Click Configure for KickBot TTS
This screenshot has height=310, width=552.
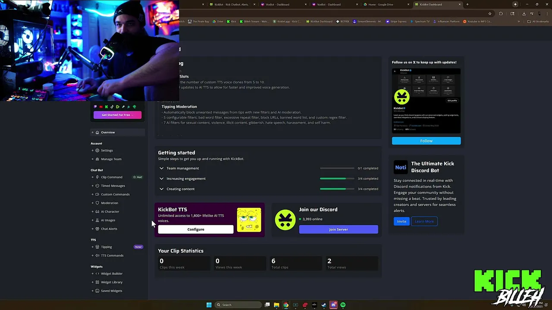coord(196,229)
